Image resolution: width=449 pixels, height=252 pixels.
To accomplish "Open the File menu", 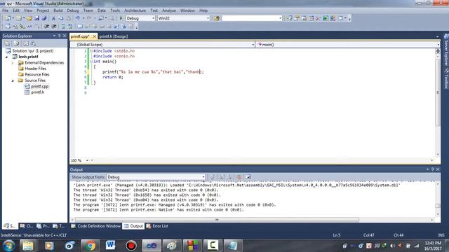I will tap(5, 10).
